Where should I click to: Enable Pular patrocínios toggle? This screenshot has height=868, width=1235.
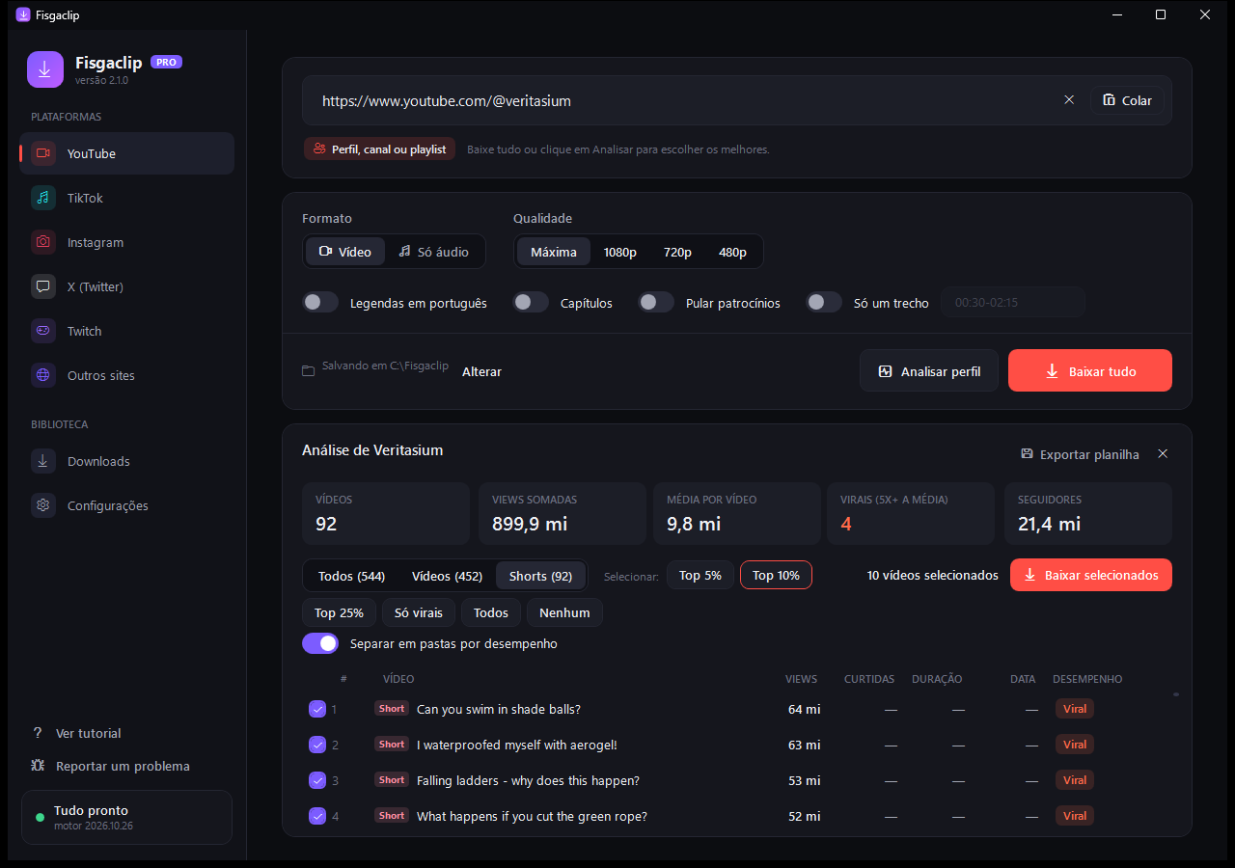(656, 303)
